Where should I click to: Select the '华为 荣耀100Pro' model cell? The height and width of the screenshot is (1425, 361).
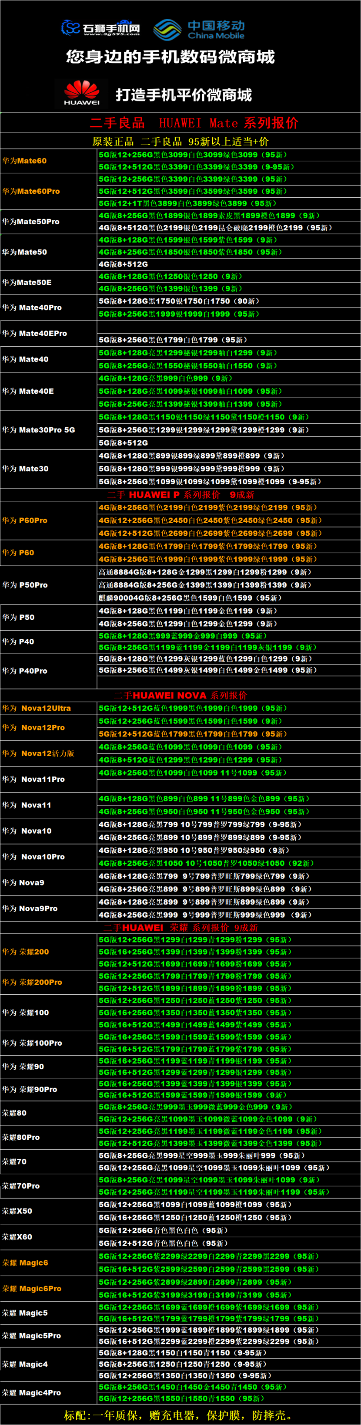click(49, 1043)
